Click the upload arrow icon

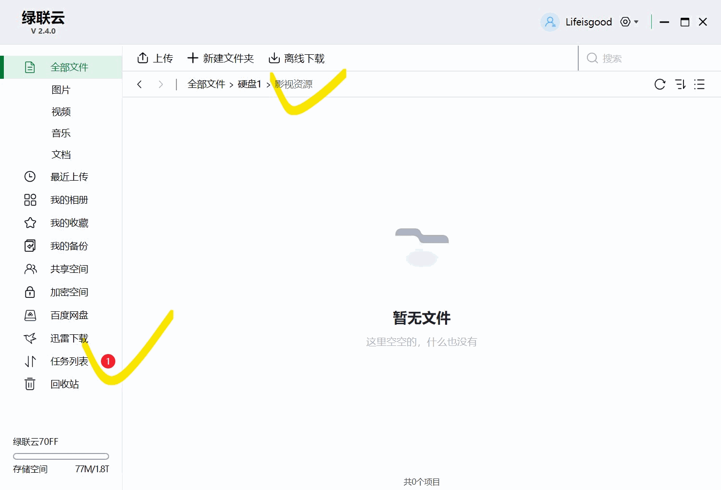143,58
